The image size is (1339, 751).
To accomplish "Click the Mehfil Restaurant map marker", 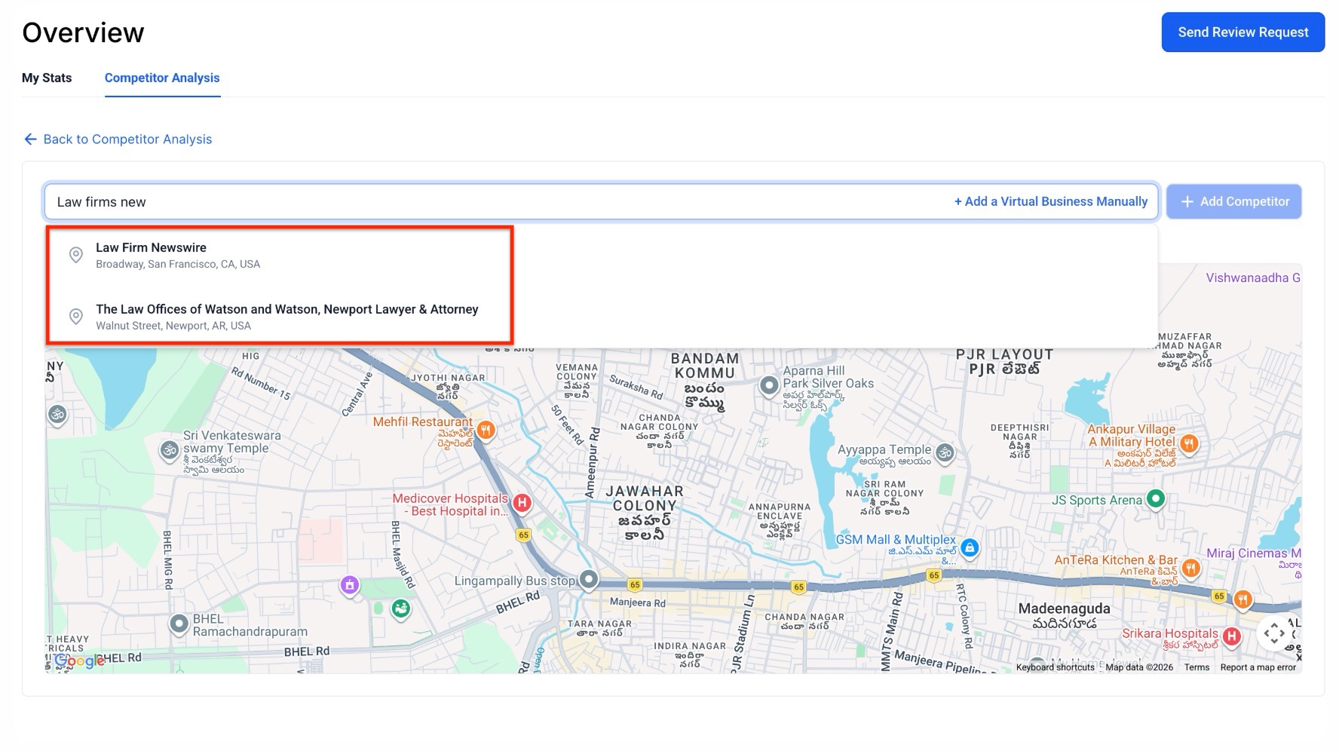I will pyautogui.click(x=486, y=430).
